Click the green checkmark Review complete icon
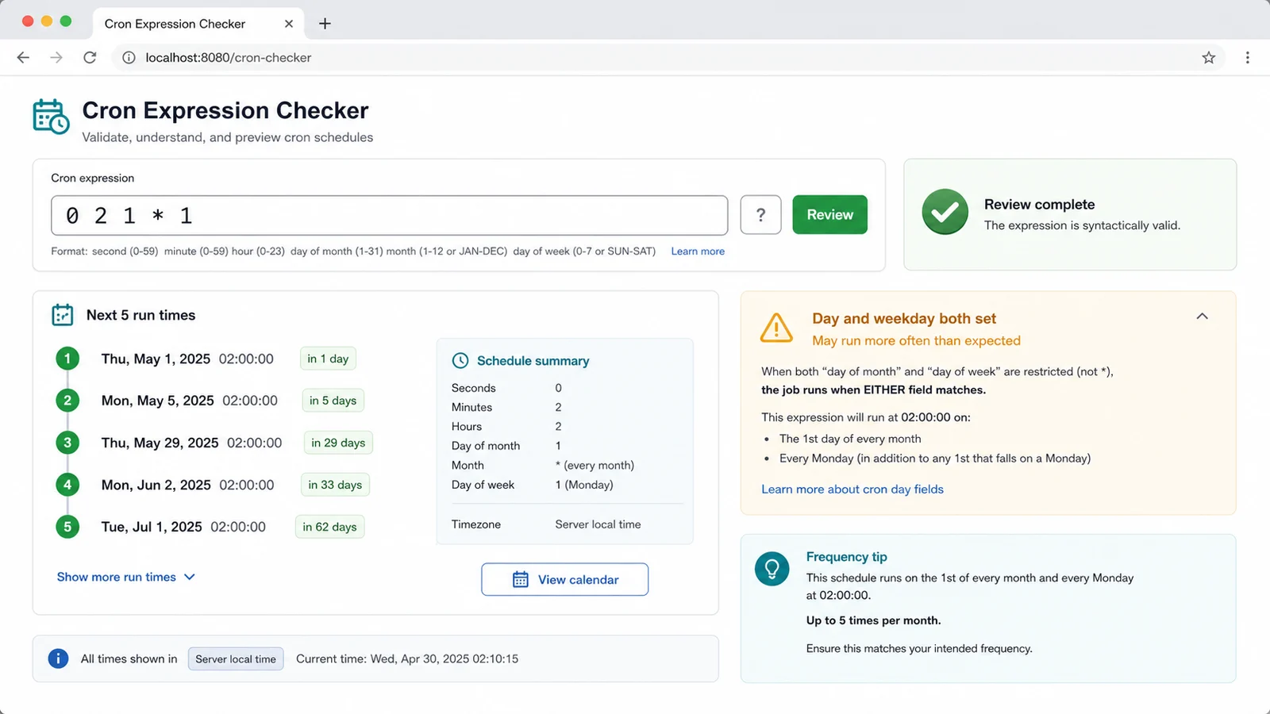The image size is (1270, 714). pos(945,212)
